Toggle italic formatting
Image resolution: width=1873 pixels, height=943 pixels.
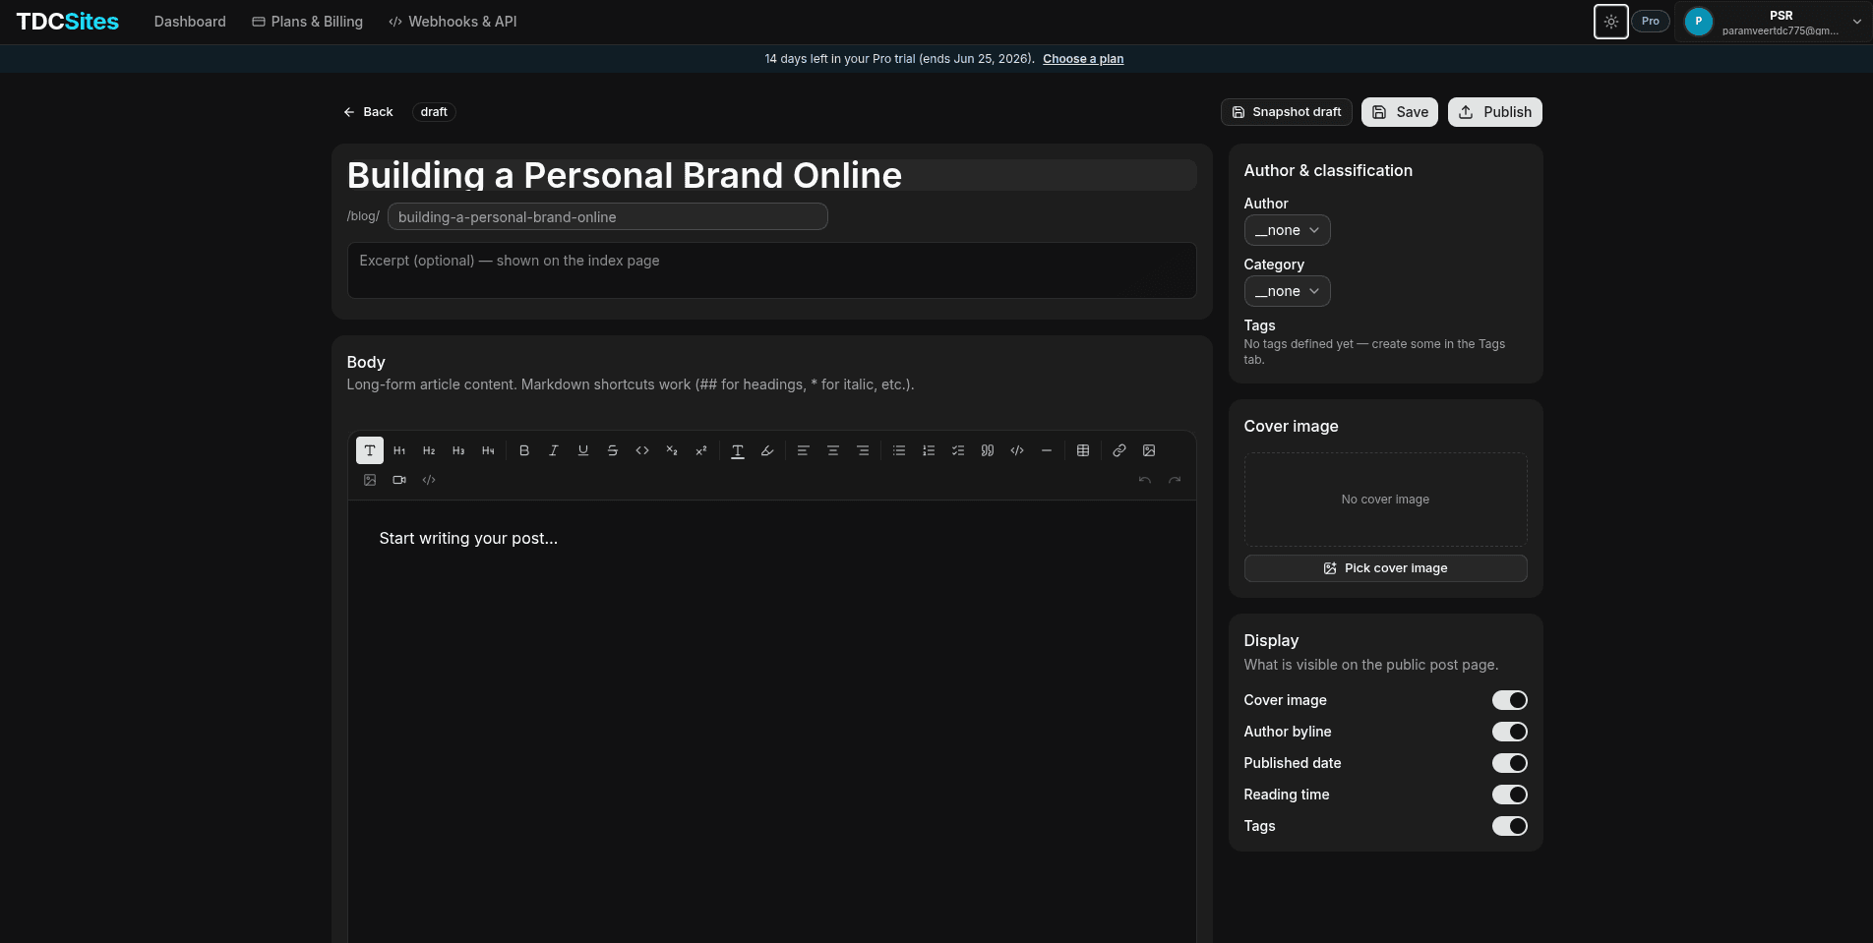tap(554, 450)
